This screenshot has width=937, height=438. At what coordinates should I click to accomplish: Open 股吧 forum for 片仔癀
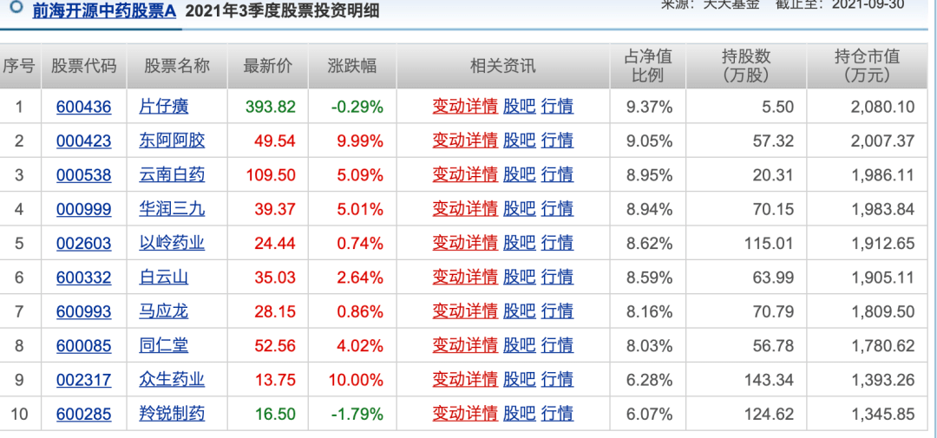[520, 107]
